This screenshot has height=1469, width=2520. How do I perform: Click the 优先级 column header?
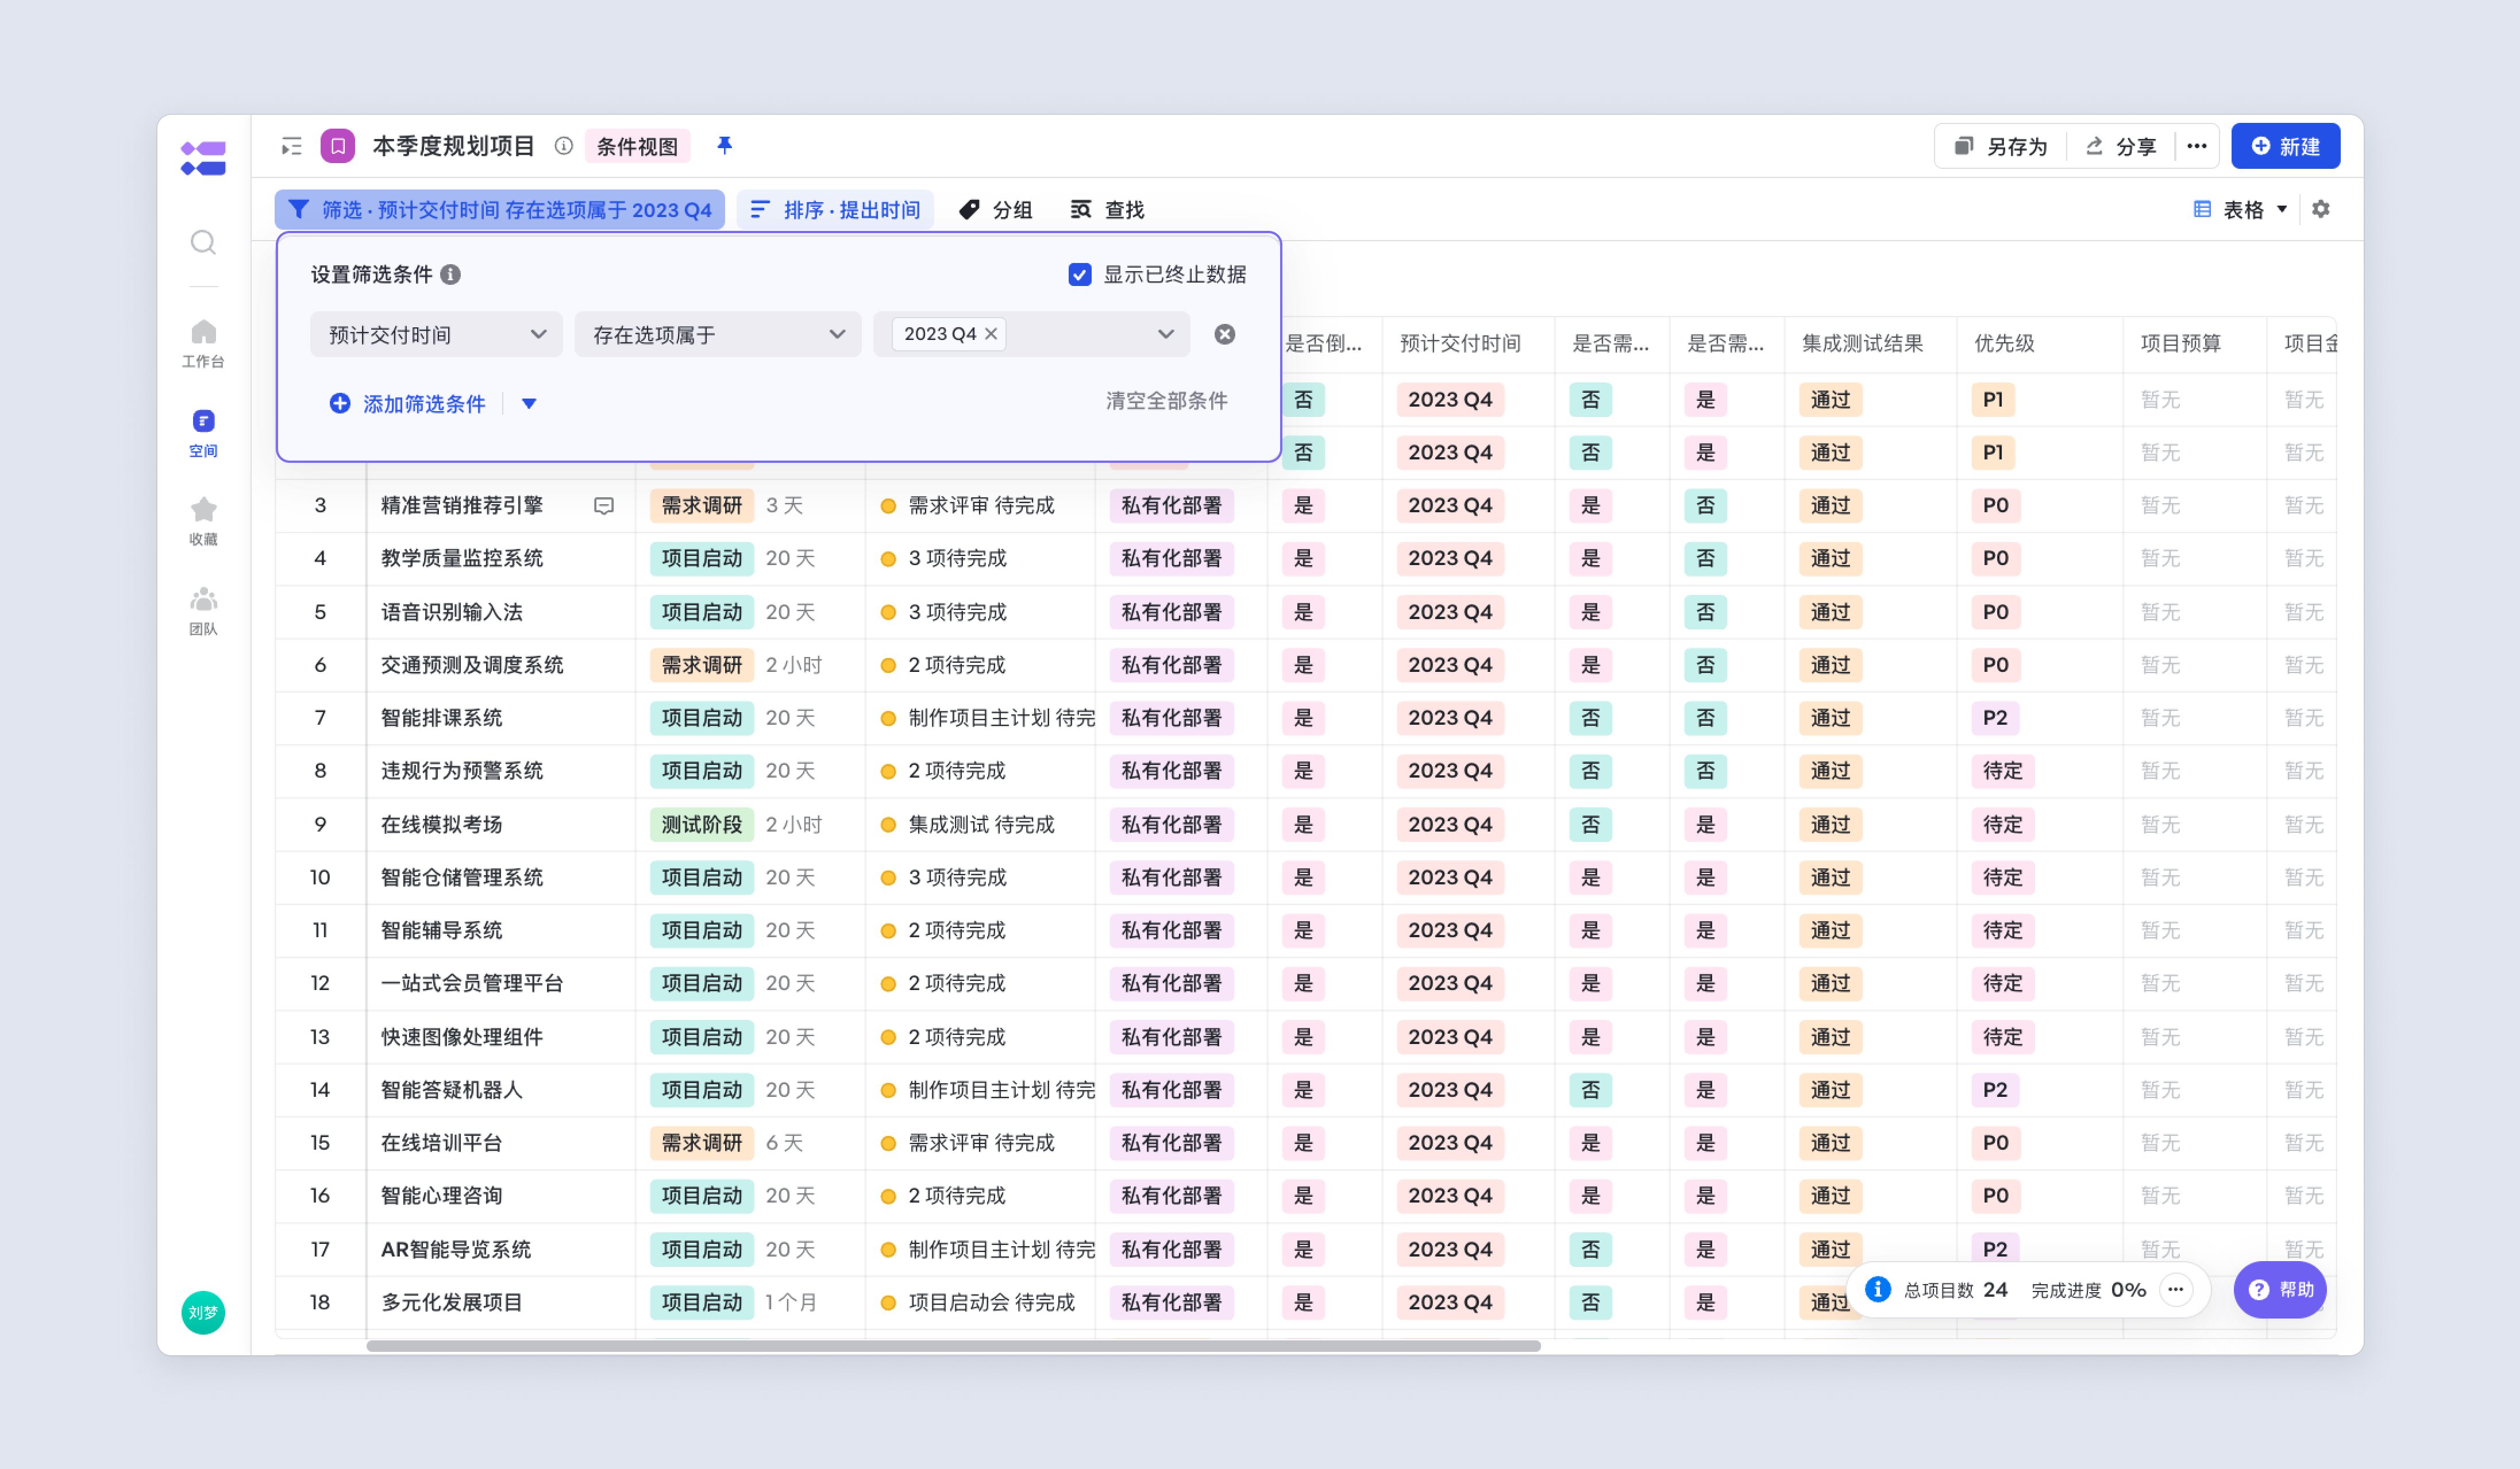point(2004,343)
